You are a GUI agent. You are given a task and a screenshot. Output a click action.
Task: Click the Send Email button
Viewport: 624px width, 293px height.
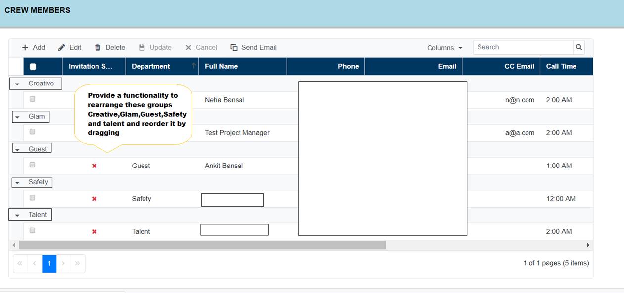(x=253, y=48)
